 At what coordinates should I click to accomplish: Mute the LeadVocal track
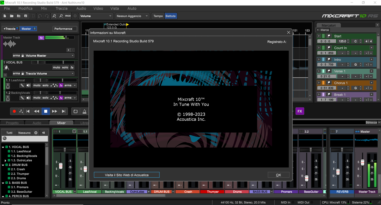pos(37,85)
